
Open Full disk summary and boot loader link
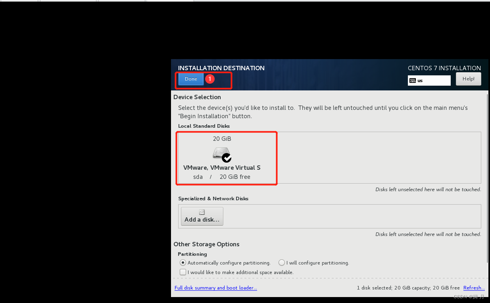tap(216, 288)
